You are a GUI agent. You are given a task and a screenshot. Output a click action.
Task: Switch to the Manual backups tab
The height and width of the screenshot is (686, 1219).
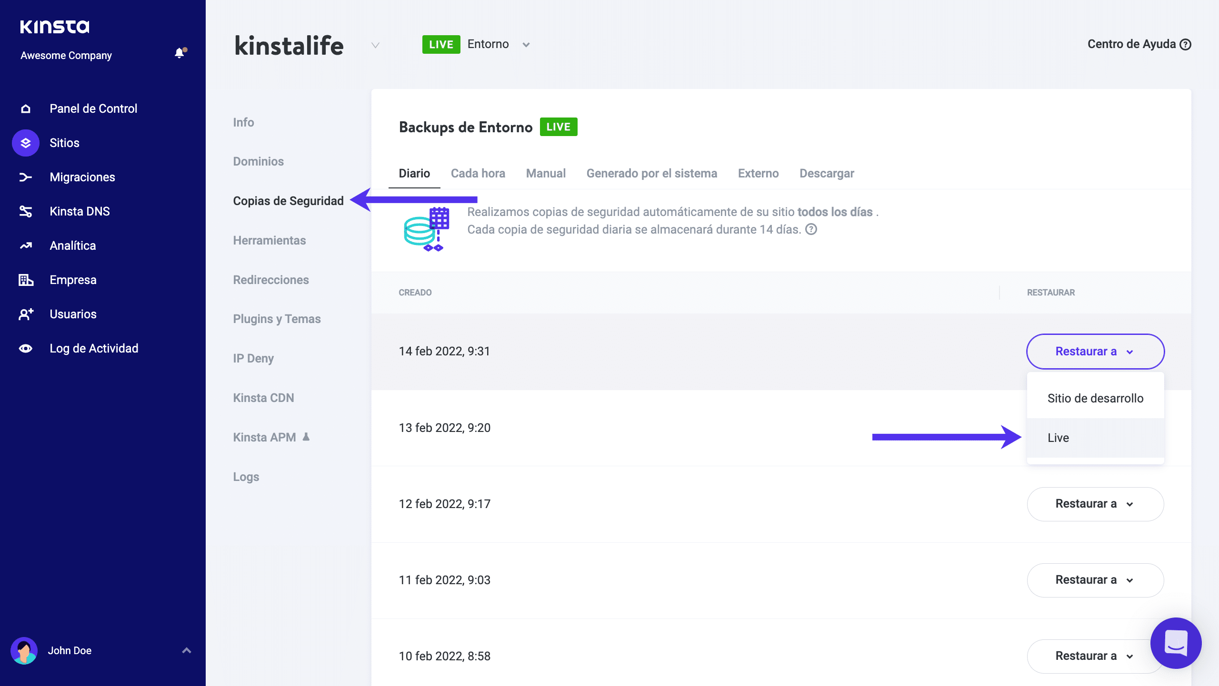[546, 173]
